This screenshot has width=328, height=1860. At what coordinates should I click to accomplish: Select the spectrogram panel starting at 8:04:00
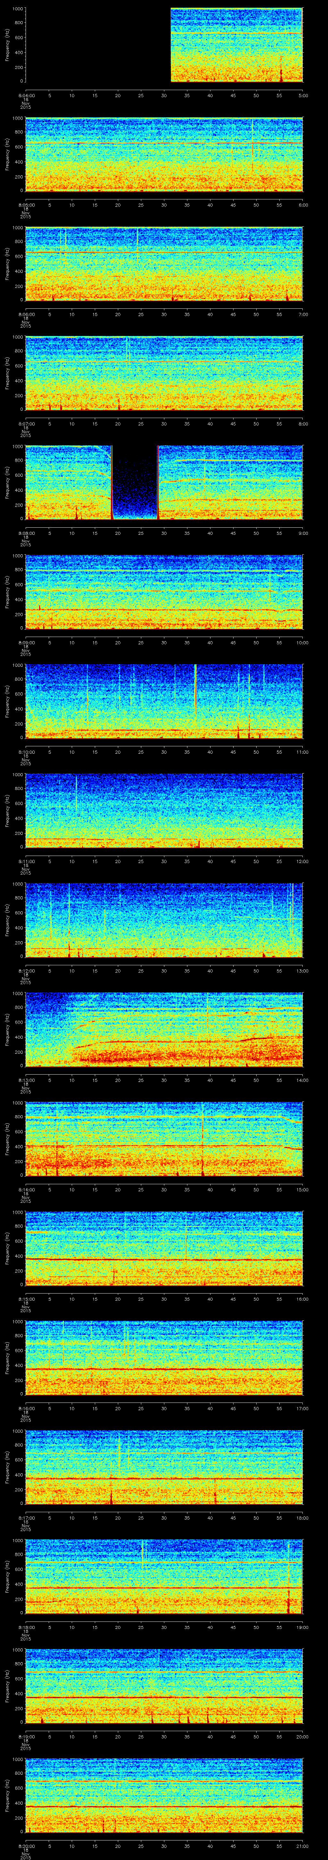point(164,45)
